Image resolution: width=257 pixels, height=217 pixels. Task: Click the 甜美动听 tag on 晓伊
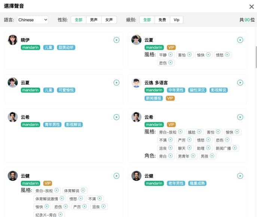pos(66,48)
